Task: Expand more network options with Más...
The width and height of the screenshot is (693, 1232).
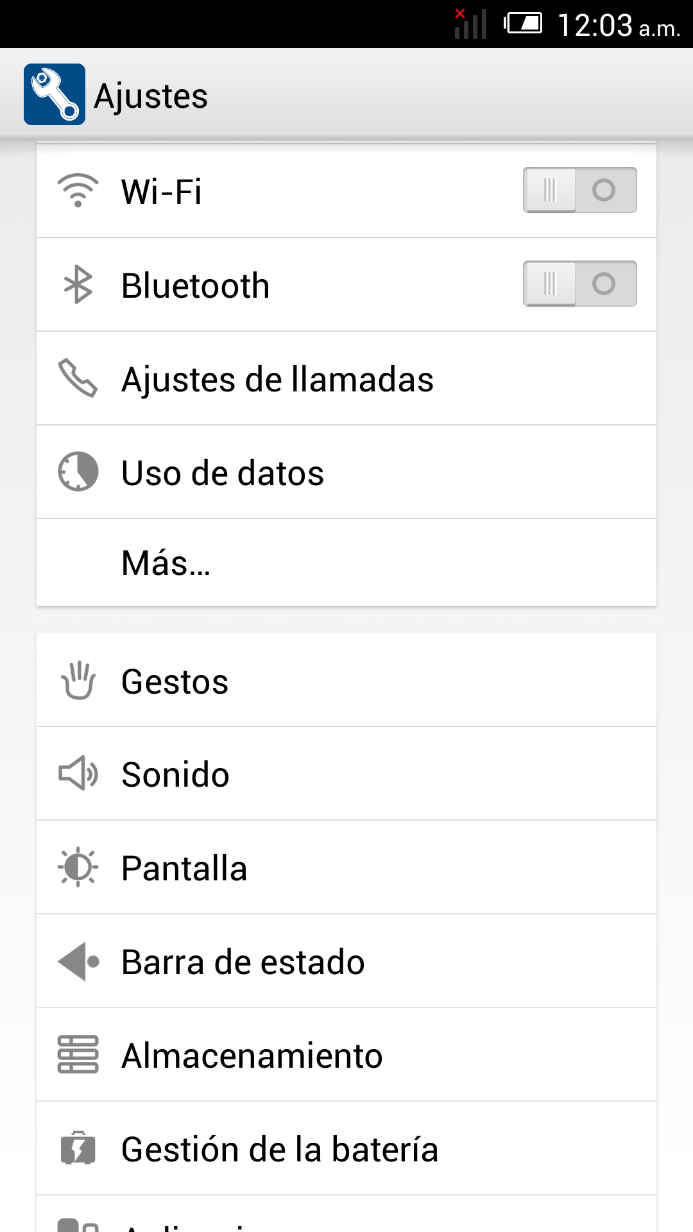Action: 166,563
